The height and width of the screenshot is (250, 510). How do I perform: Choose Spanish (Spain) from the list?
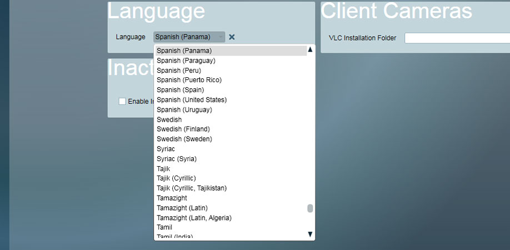click(180, 90)
